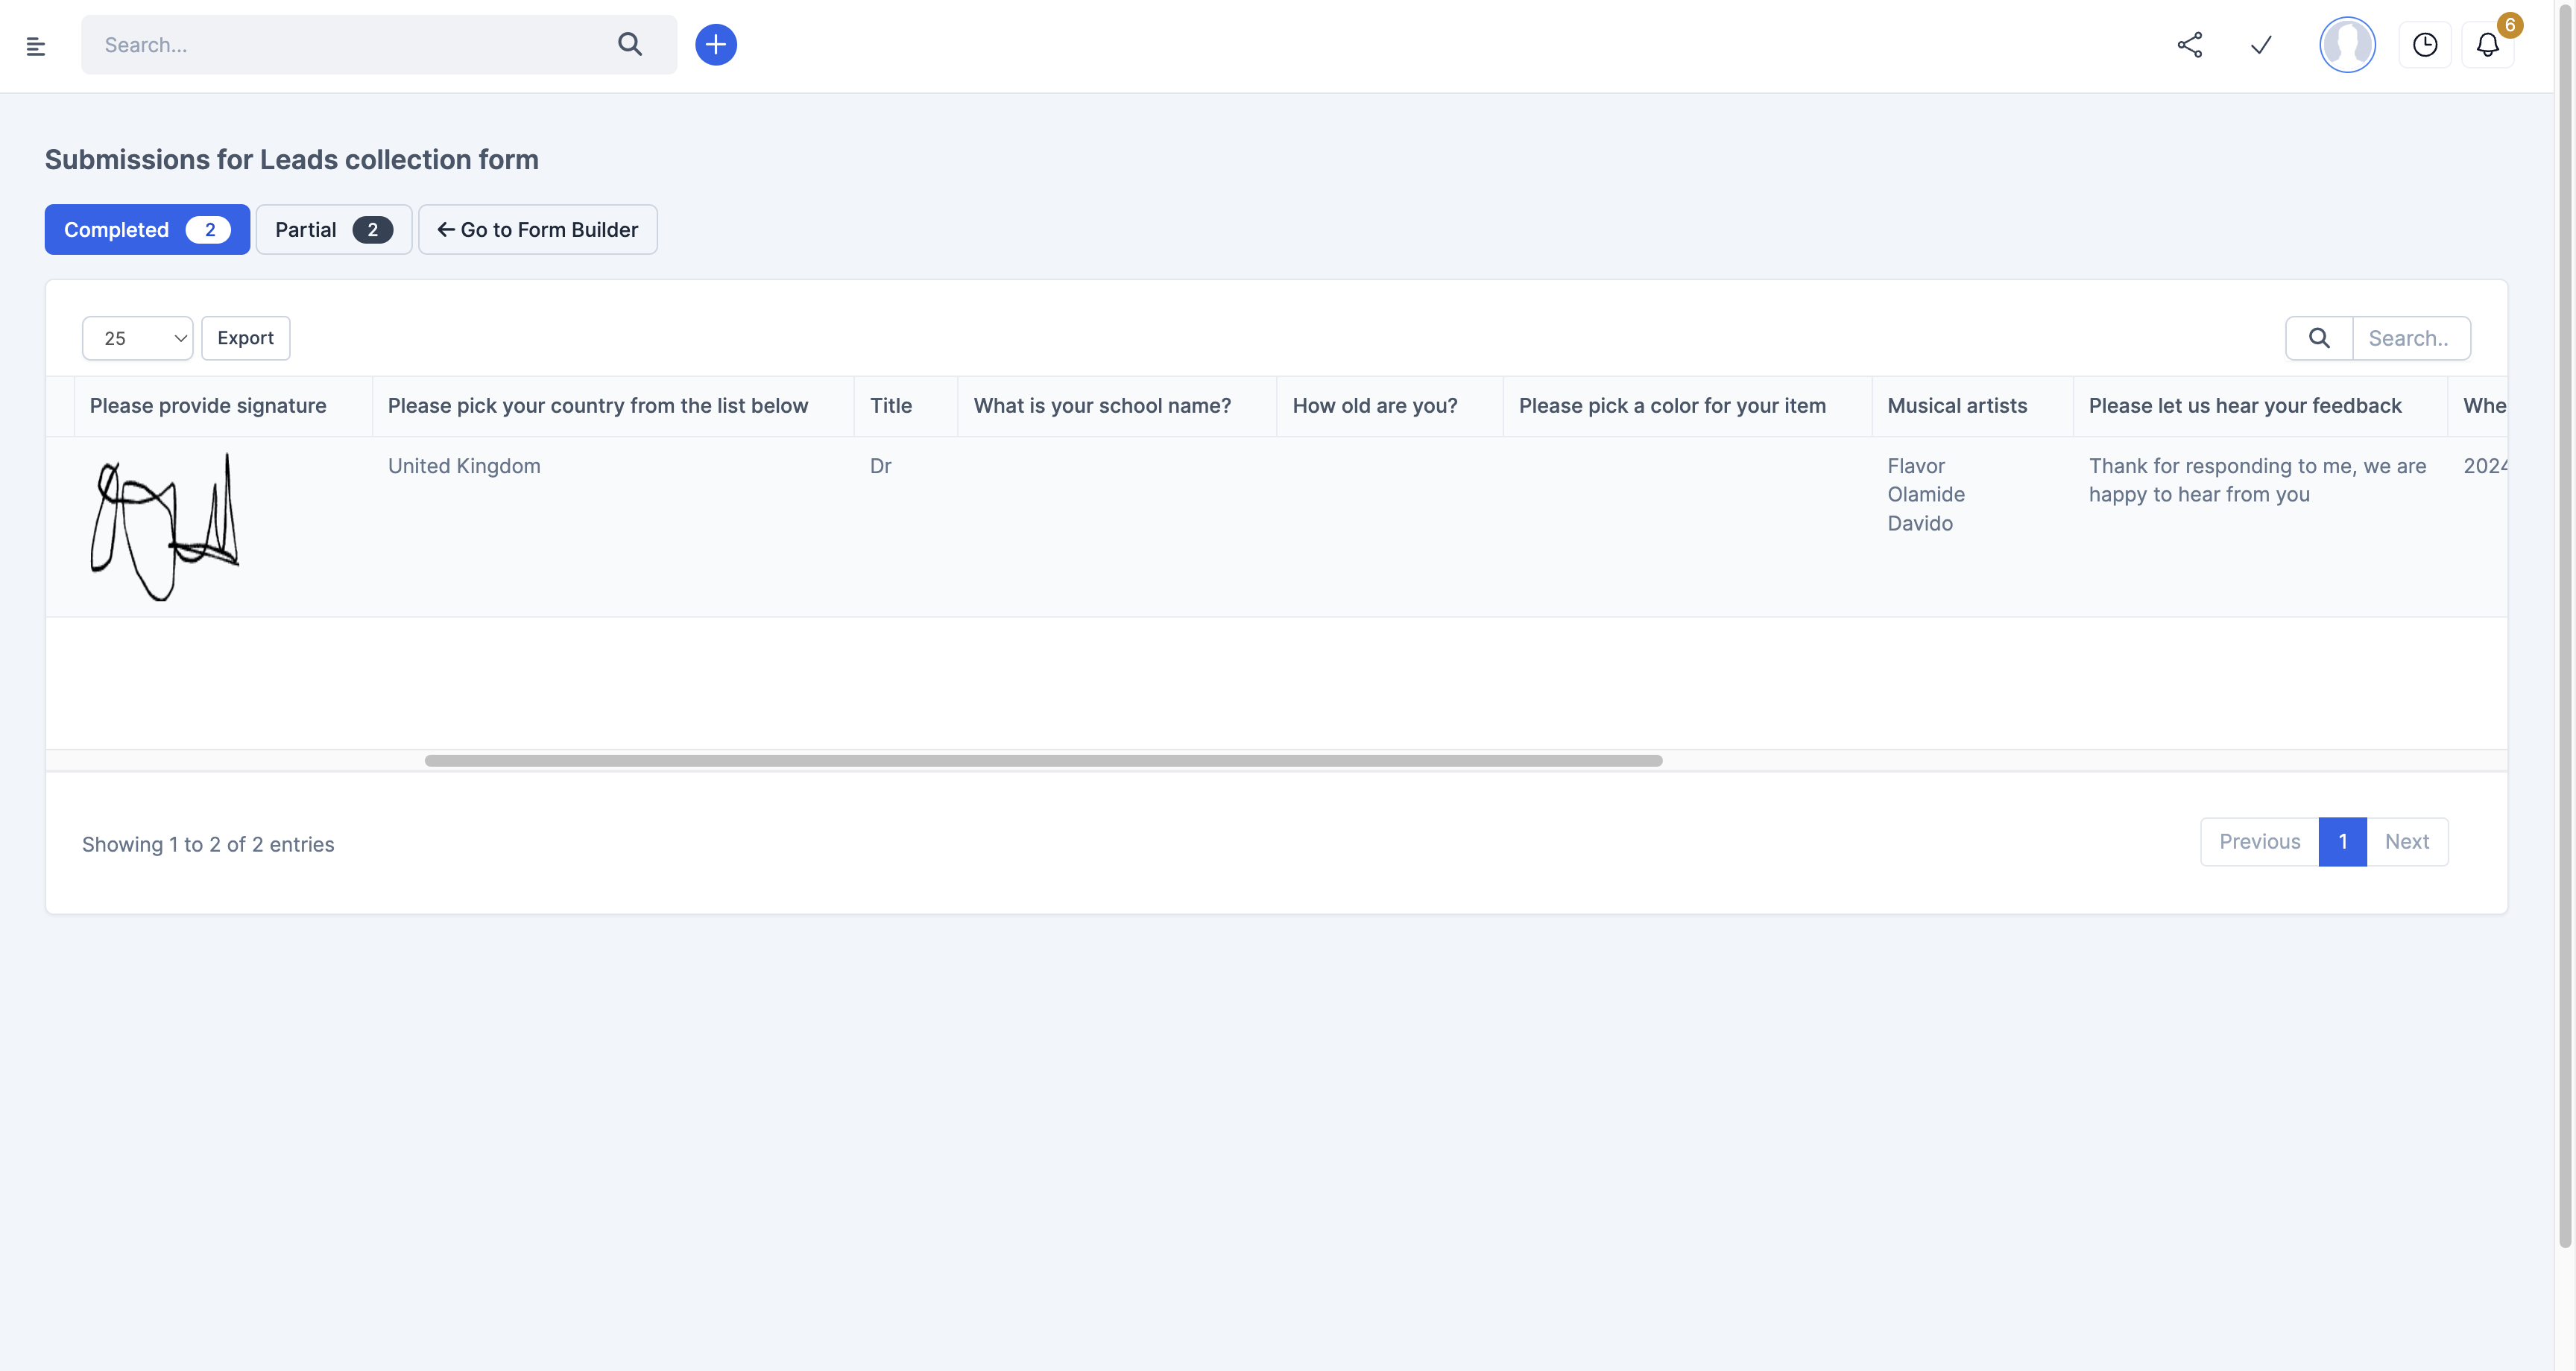Image resolution: width=2576 pixels, height=1371 pixels.
Task: Open the hamburger navigation menu
Action: click(x=37, y=45)
